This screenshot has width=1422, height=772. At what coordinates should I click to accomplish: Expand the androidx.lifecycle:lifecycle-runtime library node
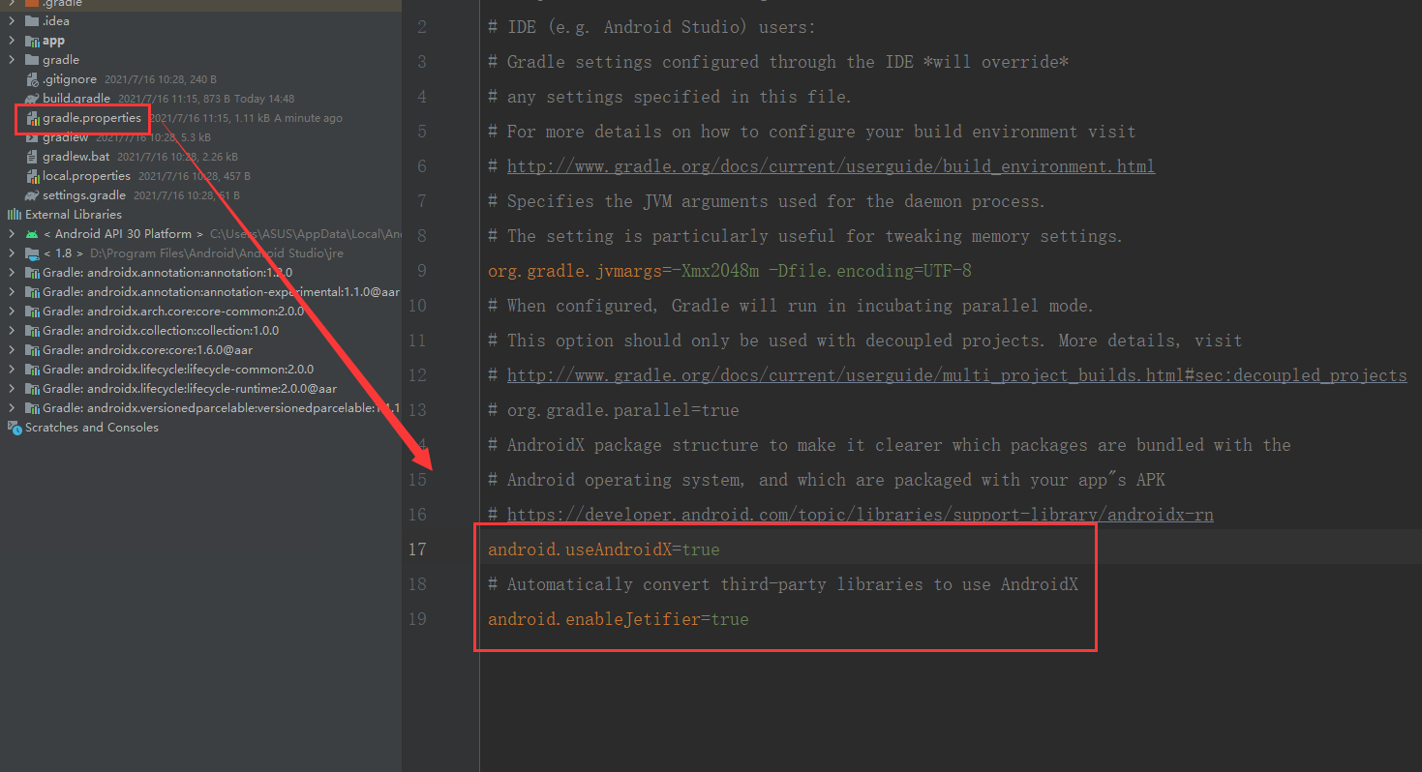pos(10,389)
